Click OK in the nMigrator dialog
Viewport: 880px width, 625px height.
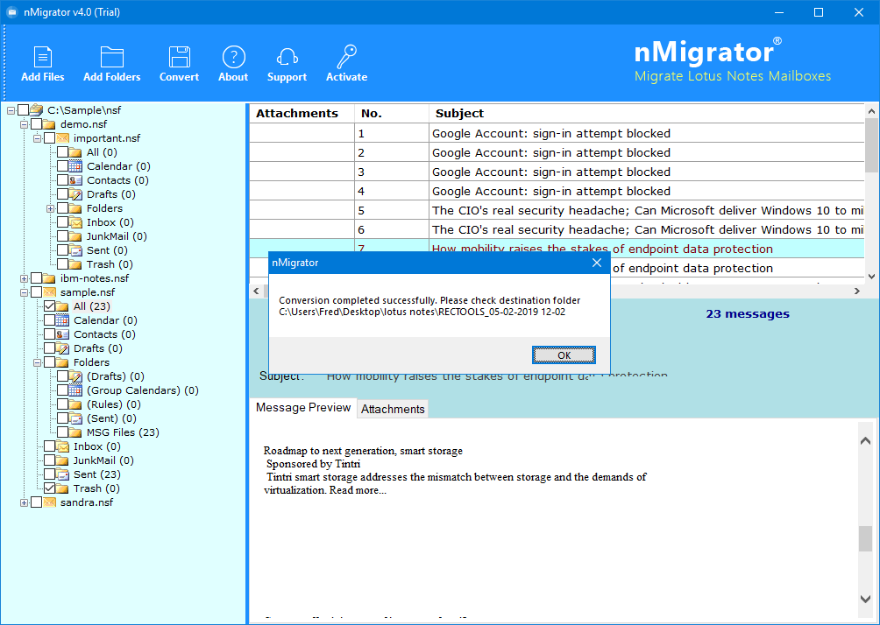coord(564,355)
